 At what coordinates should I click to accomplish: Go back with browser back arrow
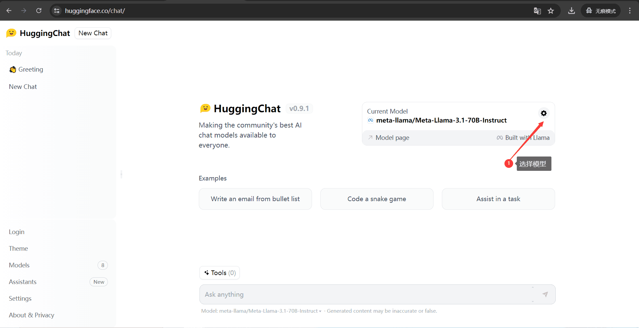tap(9, 11)
